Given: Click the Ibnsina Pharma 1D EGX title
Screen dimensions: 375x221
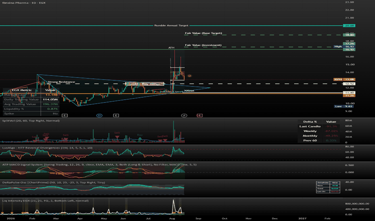Looking at the screenshot, I should (24, 3).
